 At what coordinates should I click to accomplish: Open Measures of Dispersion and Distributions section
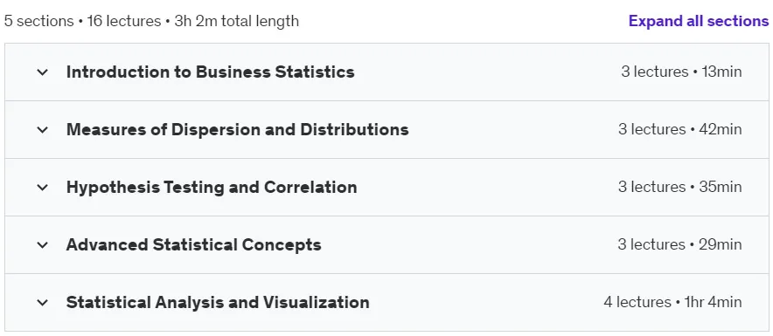[x=238, y=129]
